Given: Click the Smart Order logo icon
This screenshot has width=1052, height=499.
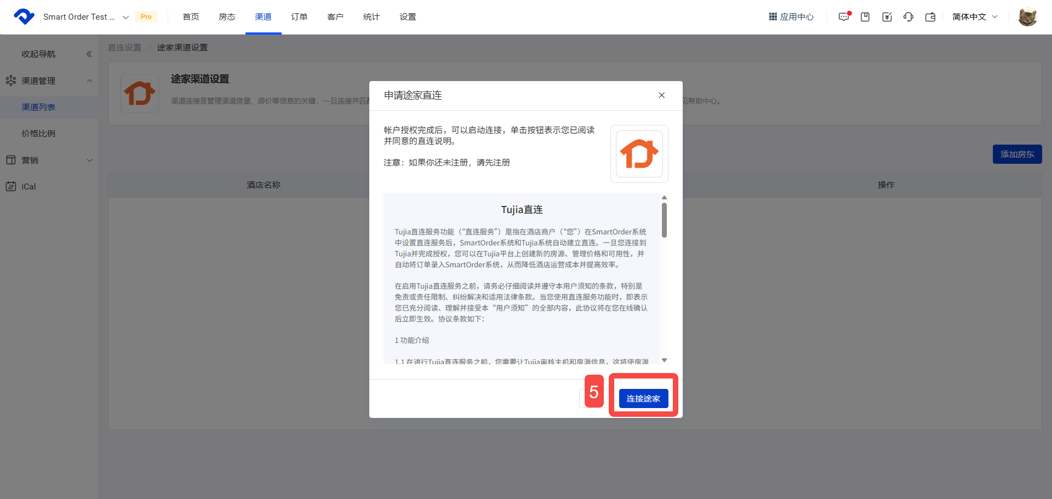Looking at the screenshot, I should click(24, 17).
